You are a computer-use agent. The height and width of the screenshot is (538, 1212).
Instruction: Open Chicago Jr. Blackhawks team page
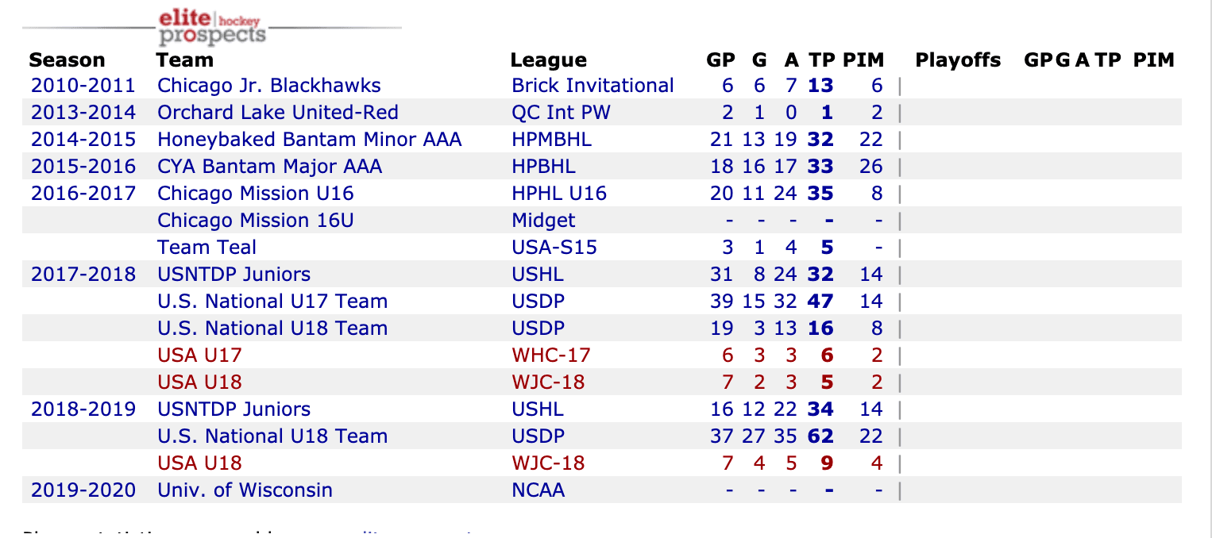point(269,86)
